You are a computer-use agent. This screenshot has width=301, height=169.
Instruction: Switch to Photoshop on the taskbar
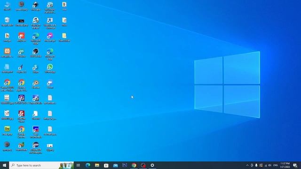pyautogui.click(x=125, y=165)
